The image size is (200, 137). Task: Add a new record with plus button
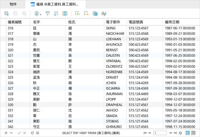point(6,133)
